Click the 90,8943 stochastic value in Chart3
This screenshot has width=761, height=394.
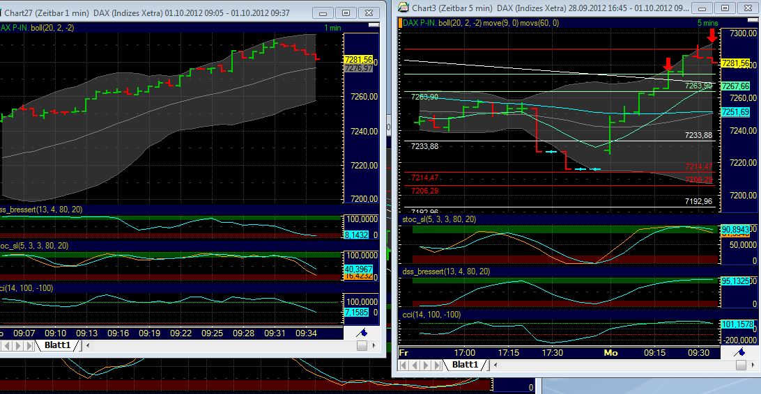click(735, 229)
